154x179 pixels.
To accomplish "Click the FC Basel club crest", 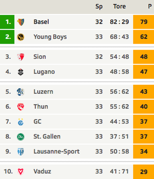I will click(x=21, y=22).
